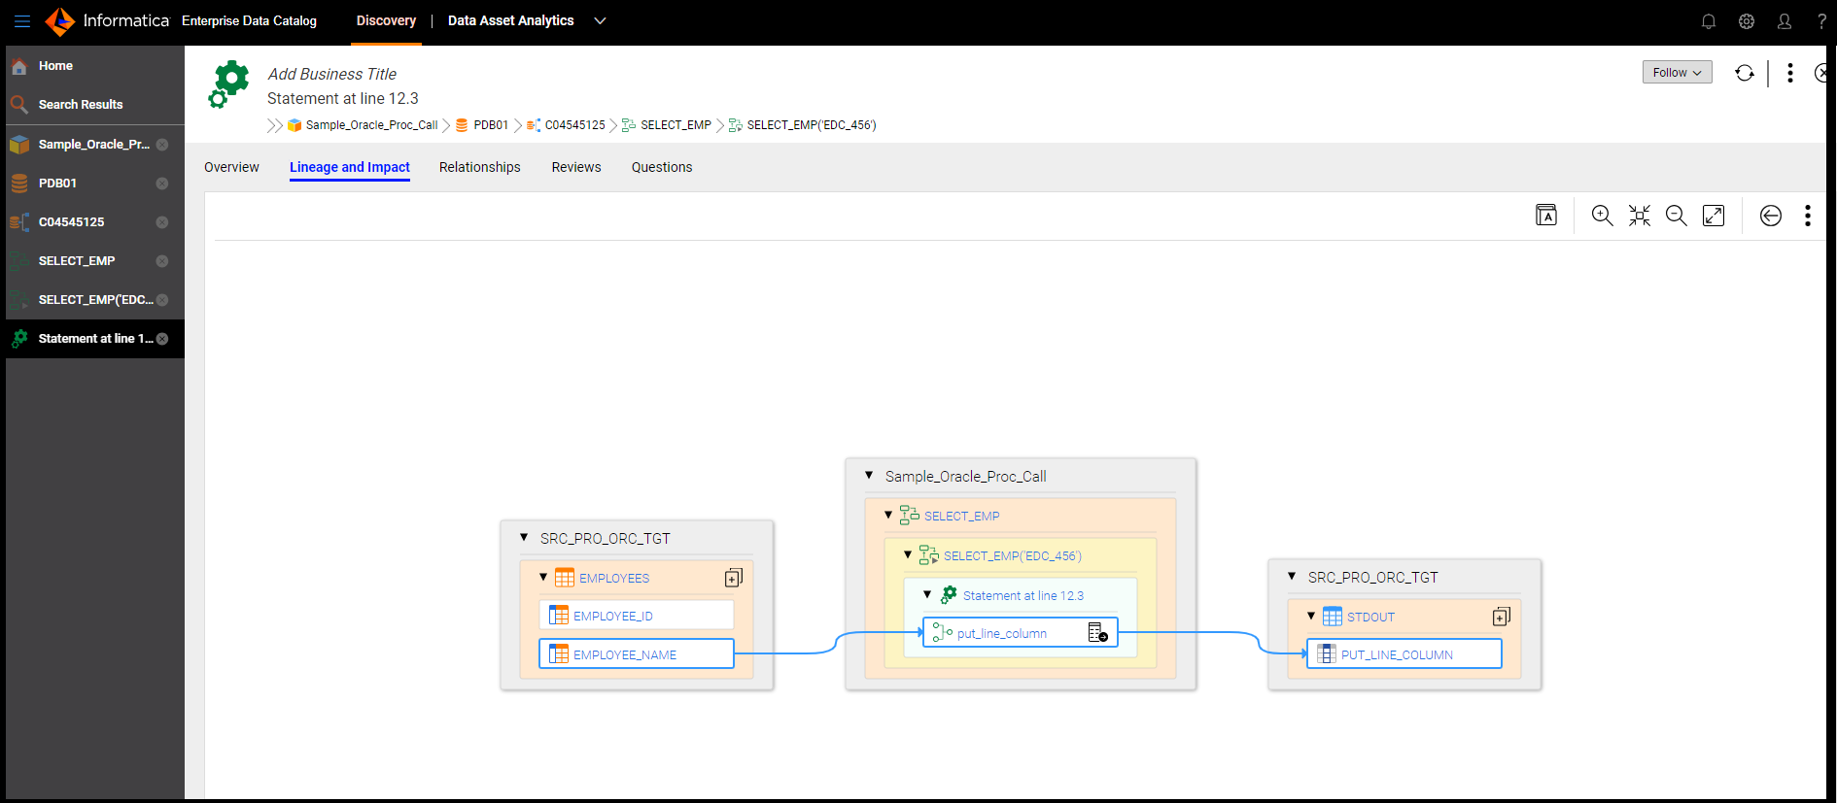The image size is (1837, 803).
Task: Collapse the SELECT_EMP('EDC_456') node
Action: [x=908, y=554]
